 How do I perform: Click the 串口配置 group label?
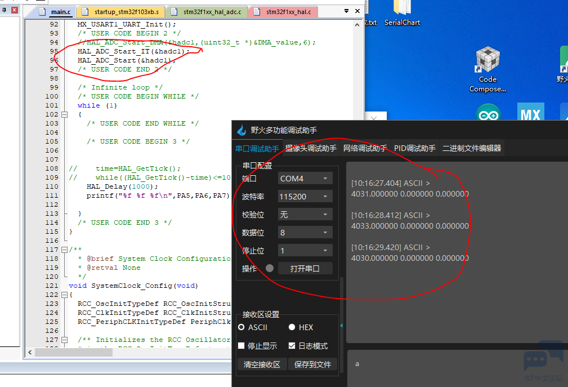click(257, 166)
